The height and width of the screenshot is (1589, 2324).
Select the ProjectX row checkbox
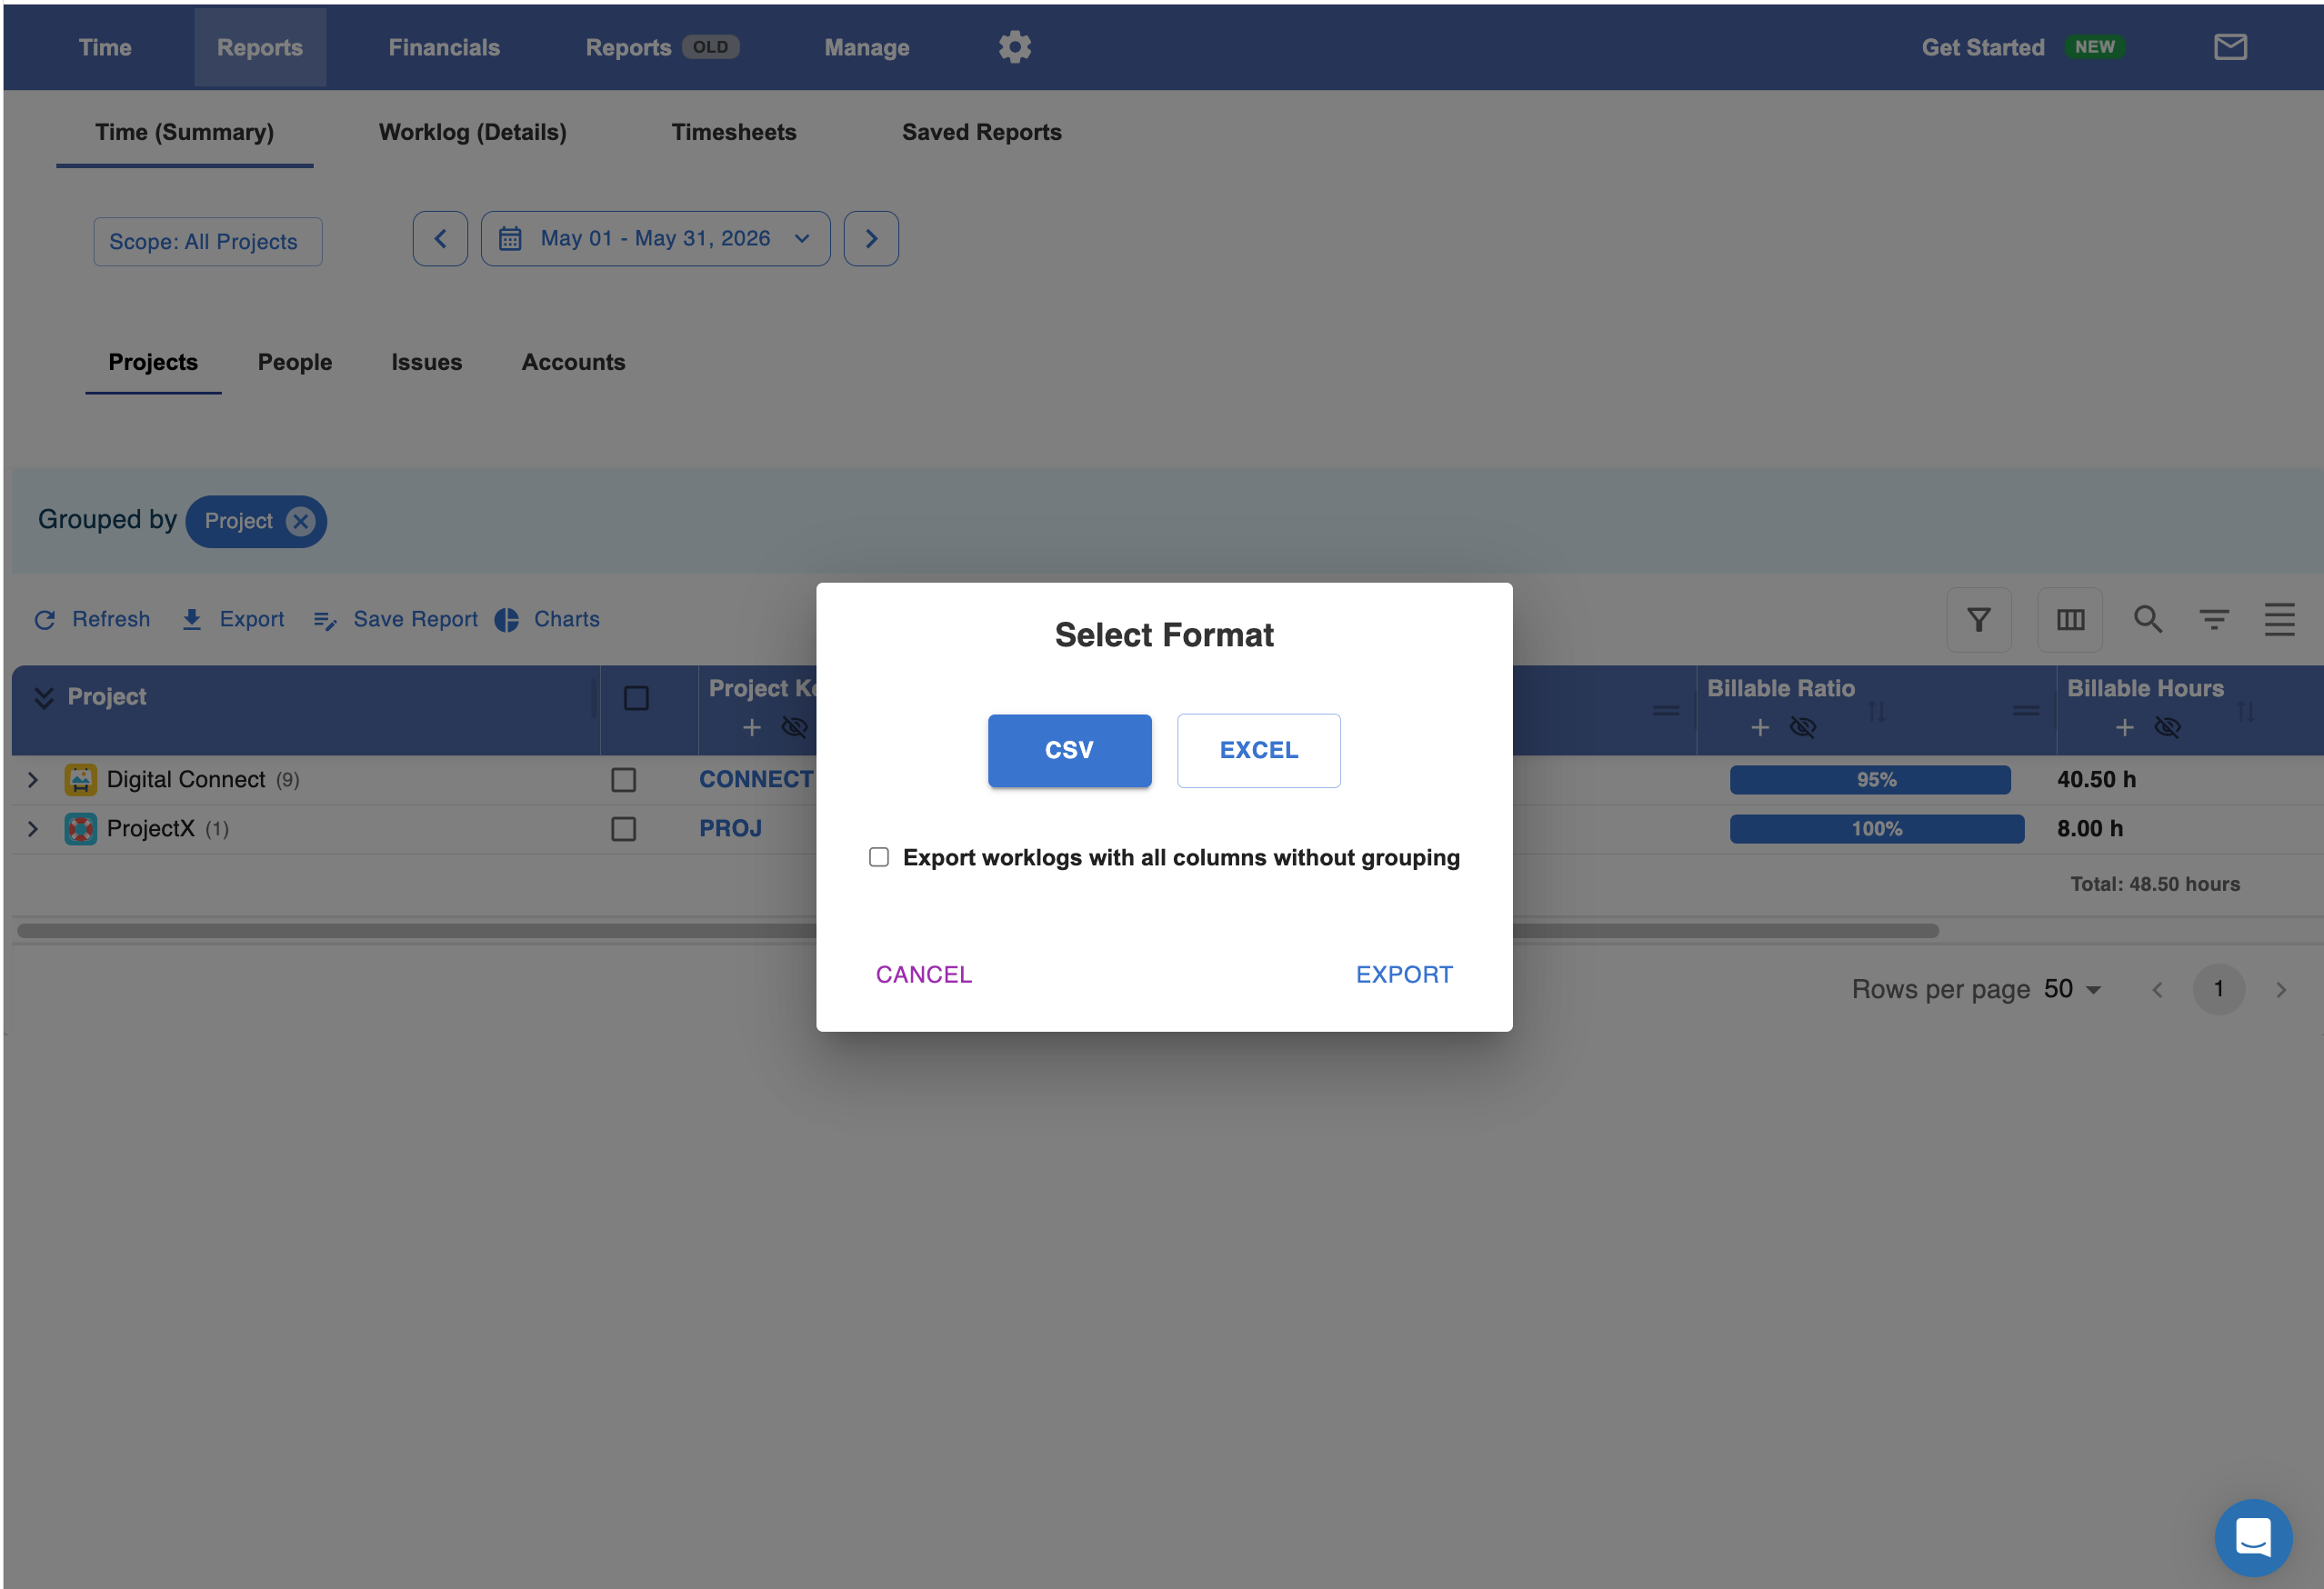click(623, 829)
